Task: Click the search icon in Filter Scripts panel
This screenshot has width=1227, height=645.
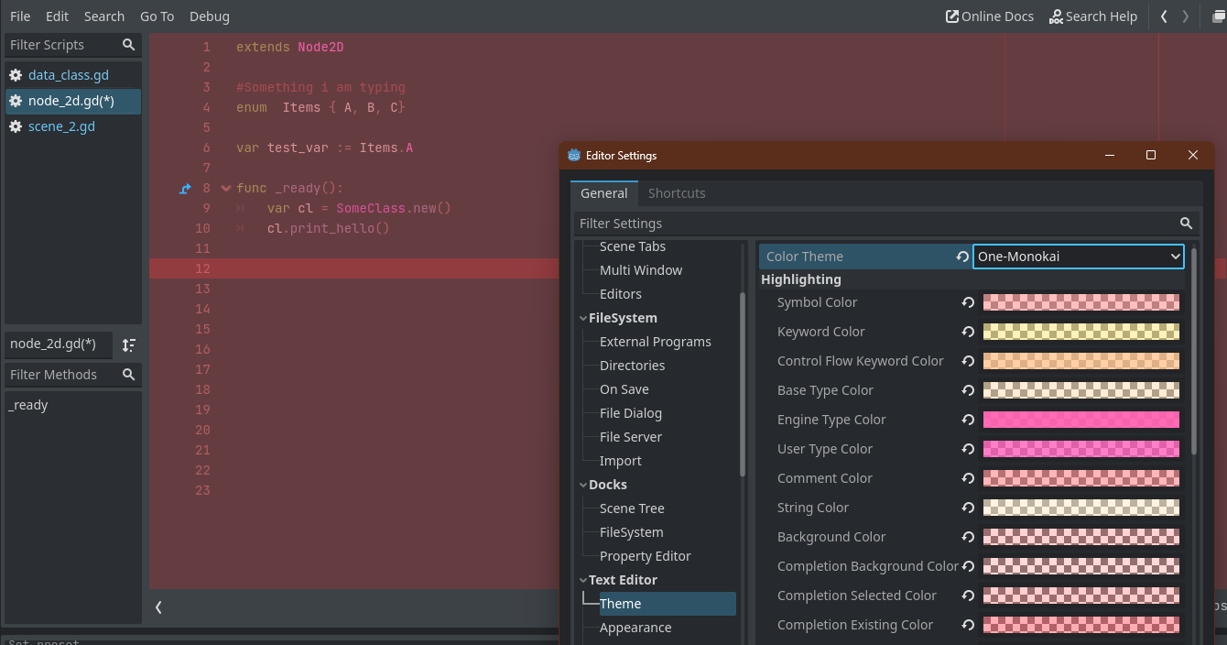Action: (128, 44)
